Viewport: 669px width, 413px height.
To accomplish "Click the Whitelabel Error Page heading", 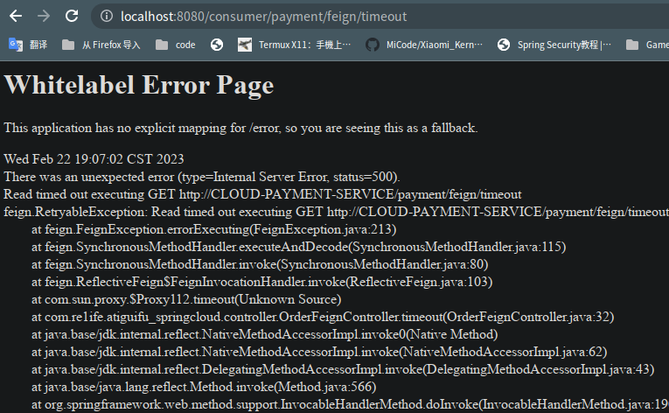I will point(139,85).
